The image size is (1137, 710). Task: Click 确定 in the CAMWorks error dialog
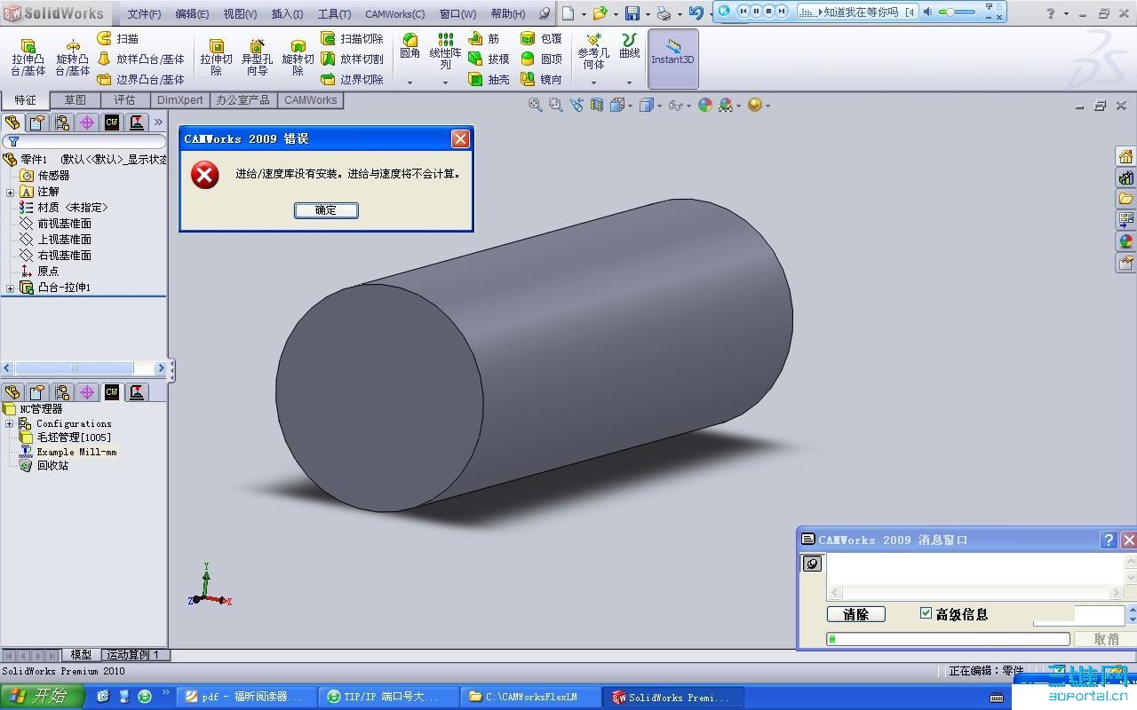pos(326,210)
